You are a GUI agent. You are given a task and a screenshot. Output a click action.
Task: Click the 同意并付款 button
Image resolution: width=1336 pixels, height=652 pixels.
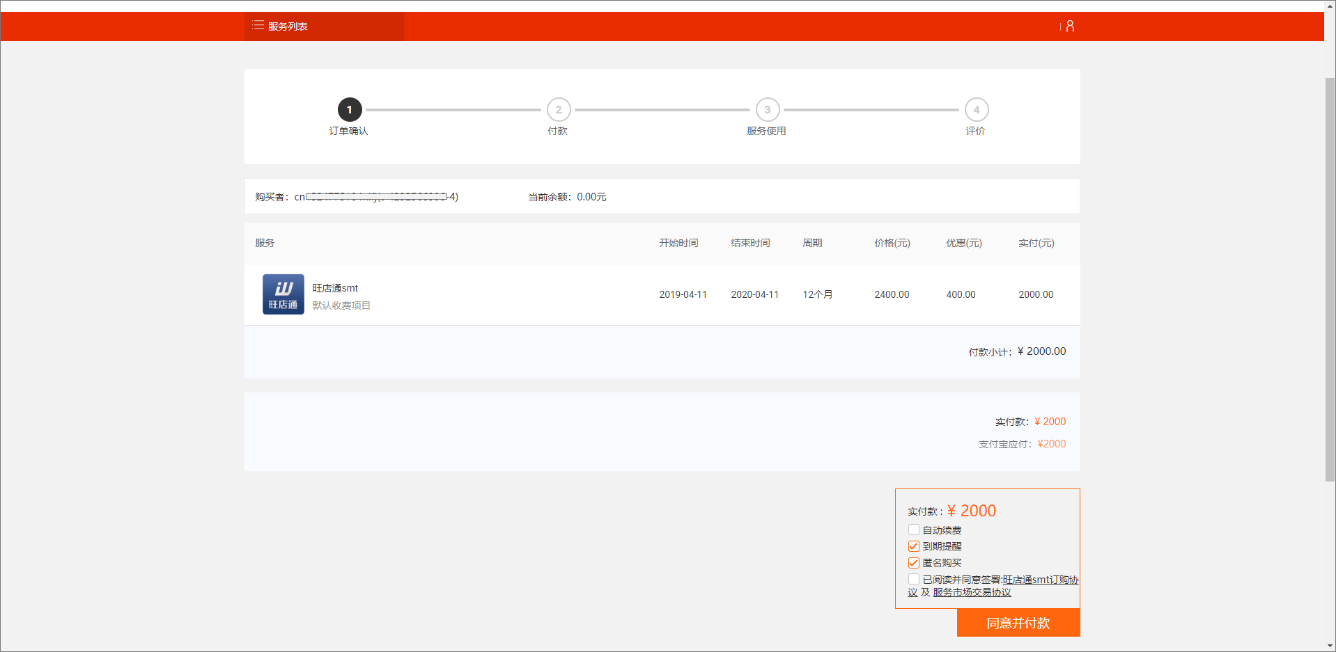point(1018,623)
